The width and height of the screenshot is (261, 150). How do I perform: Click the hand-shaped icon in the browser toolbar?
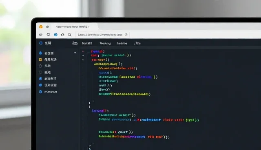62,35
